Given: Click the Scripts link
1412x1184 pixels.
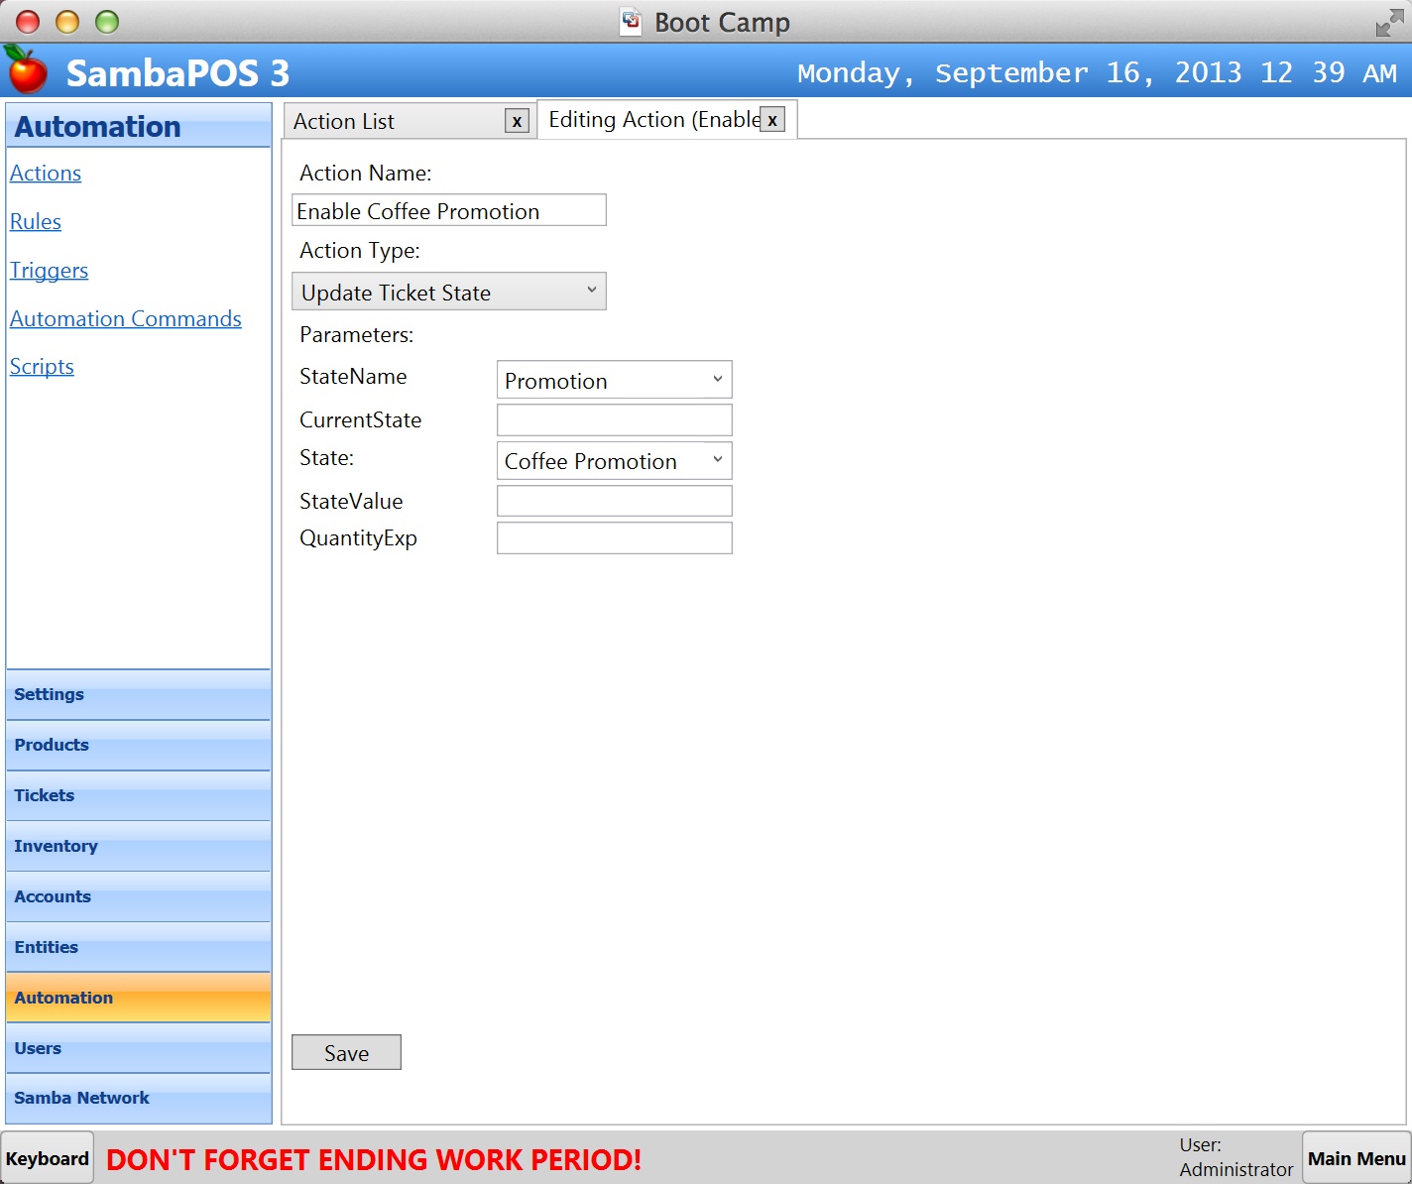Looking at the screenshot, I should point(42,367).
